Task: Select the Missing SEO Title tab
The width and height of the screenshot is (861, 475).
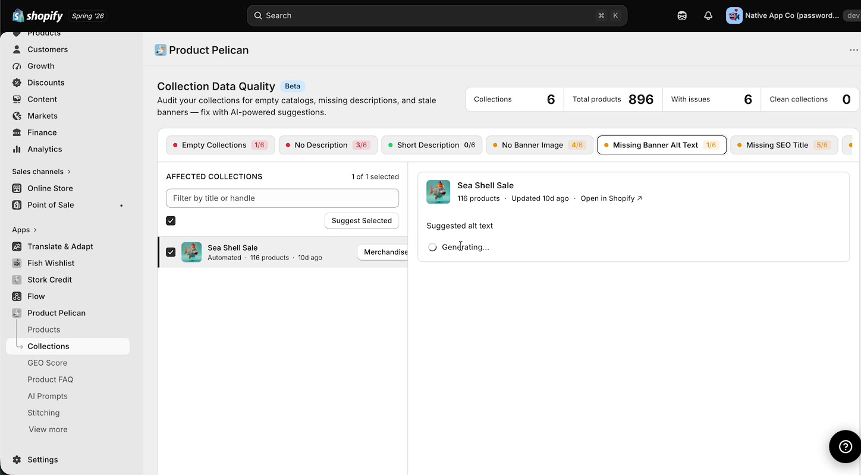Action: [x=784, y=145]
